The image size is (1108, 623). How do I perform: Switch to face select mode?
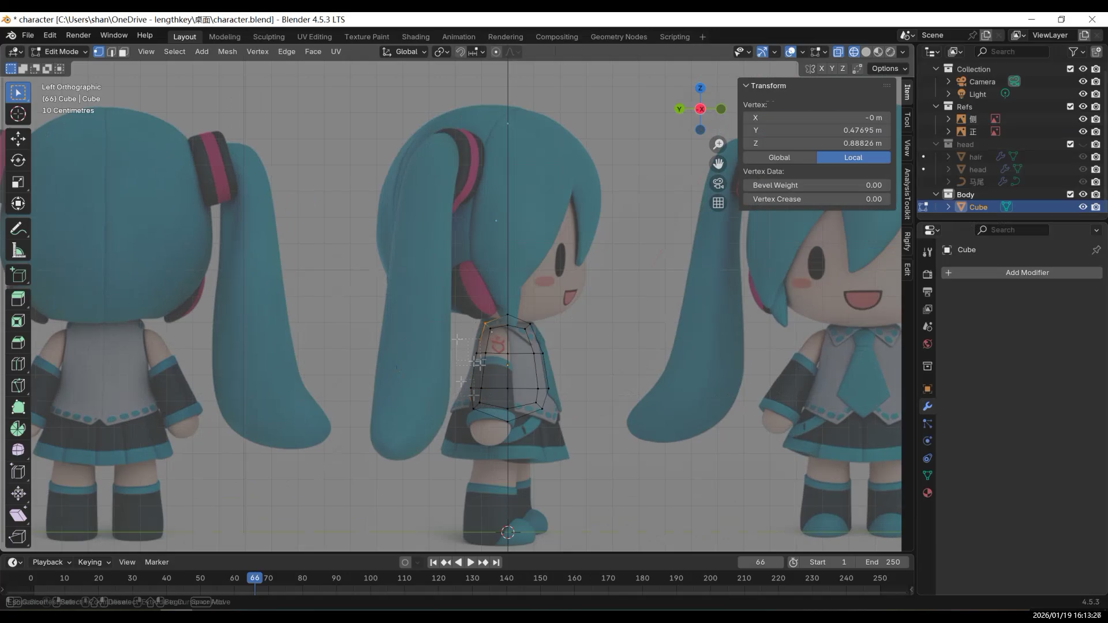coord(123,52)
